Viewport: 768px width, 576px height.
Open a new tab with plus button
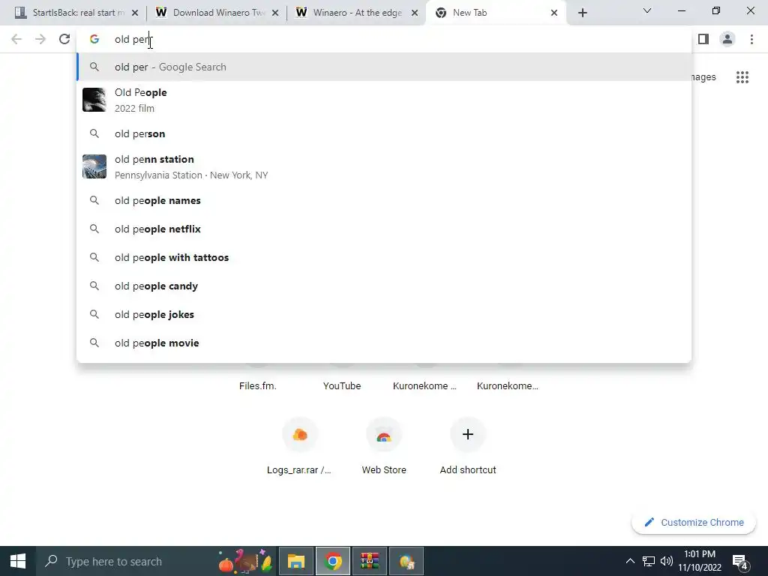point(582,13)
